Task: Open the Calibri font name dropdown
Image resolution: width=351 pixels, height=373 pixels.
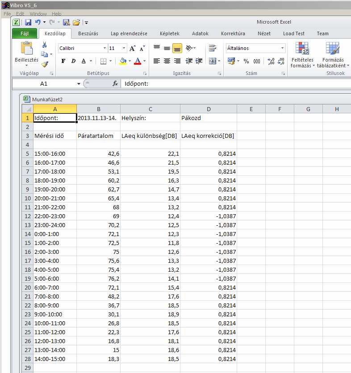Action: pos(104,48)
